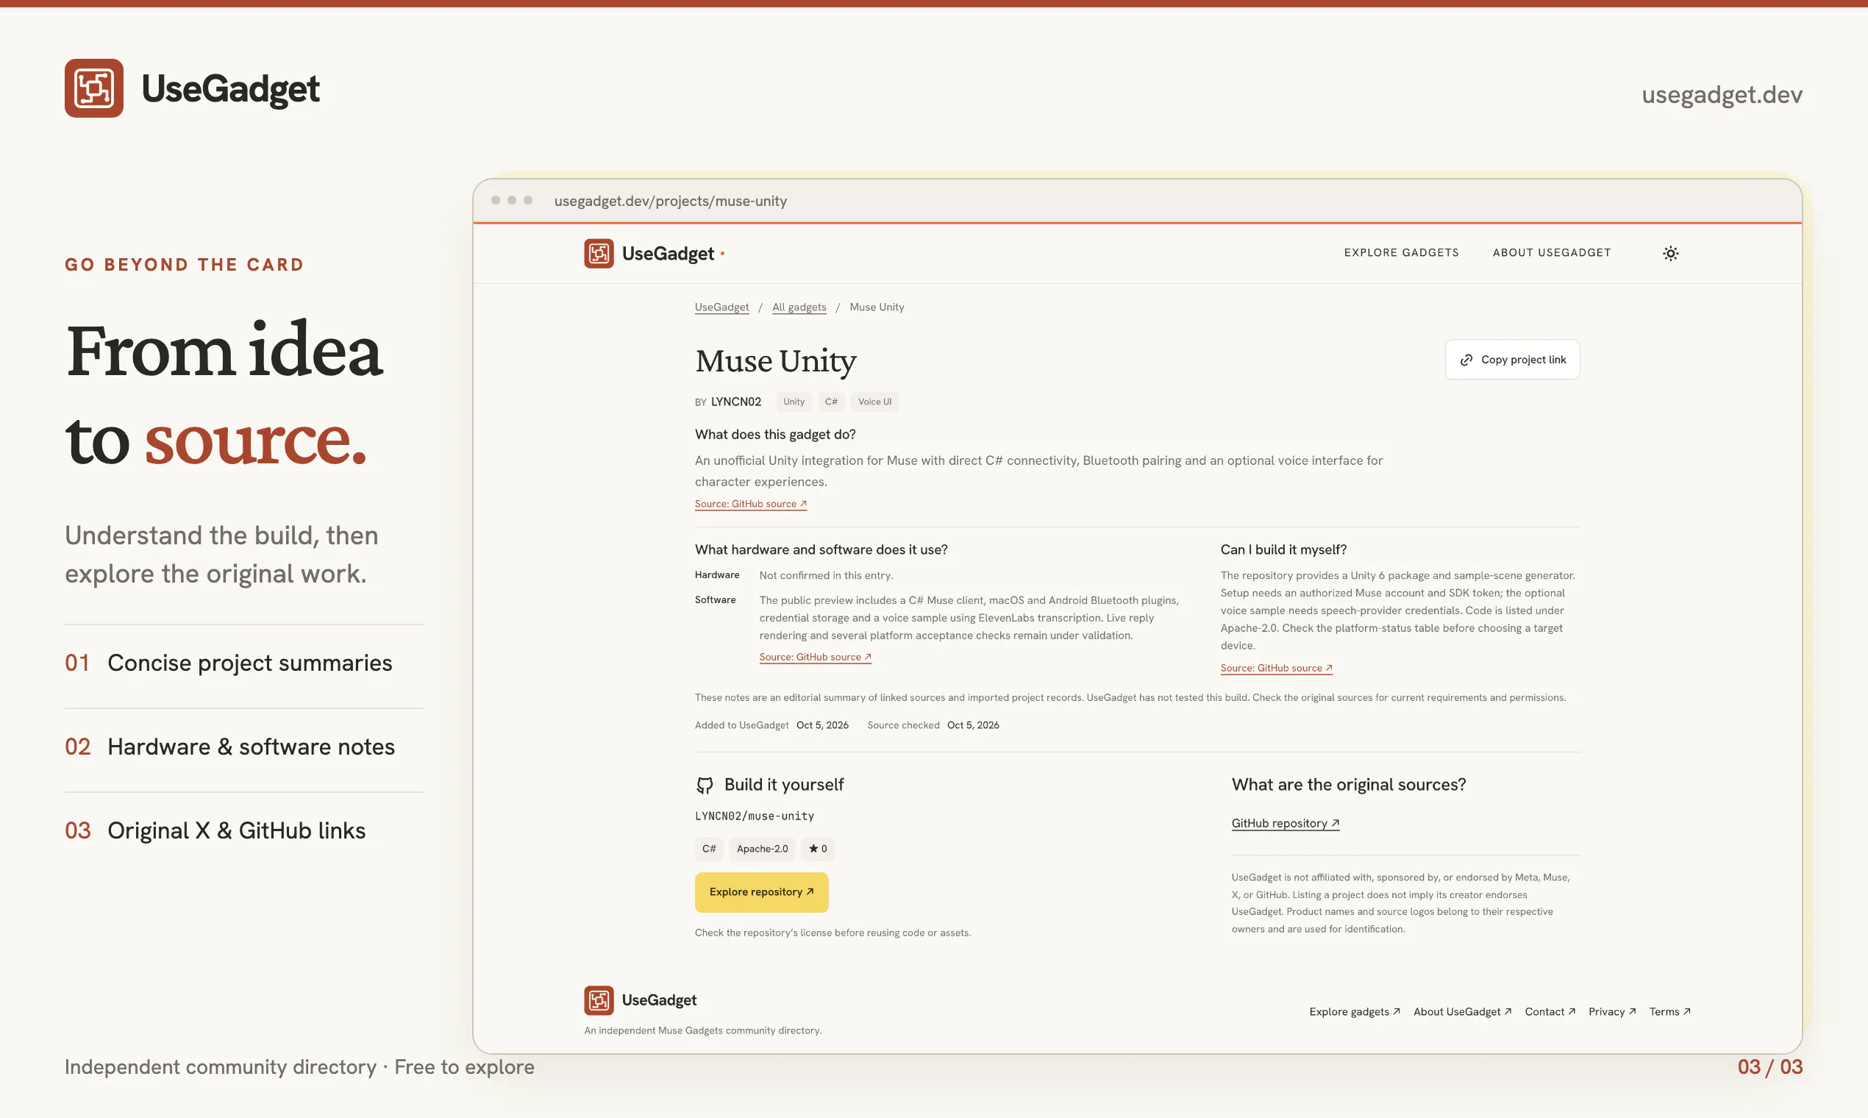Screen dimensions: 1868x1118
Task: Click the large UseGadget logo on the promo banner
Action: coord(192,88)
